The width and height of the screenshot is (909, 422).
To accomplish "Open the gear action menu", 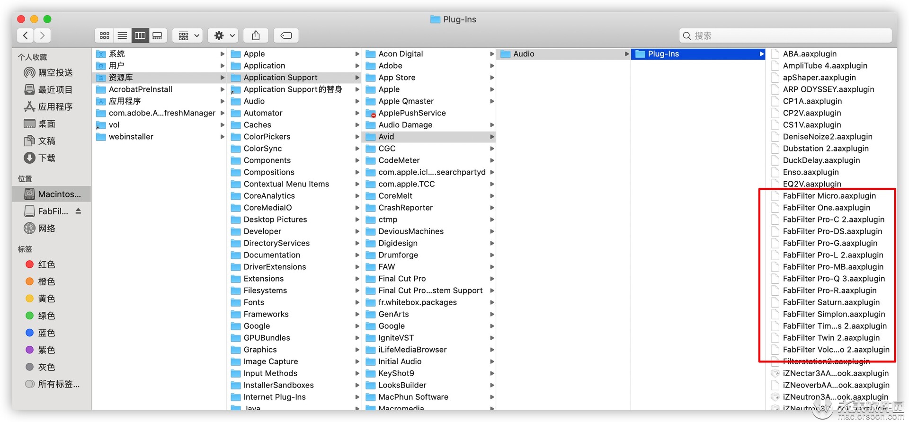I will click(224, 35).
